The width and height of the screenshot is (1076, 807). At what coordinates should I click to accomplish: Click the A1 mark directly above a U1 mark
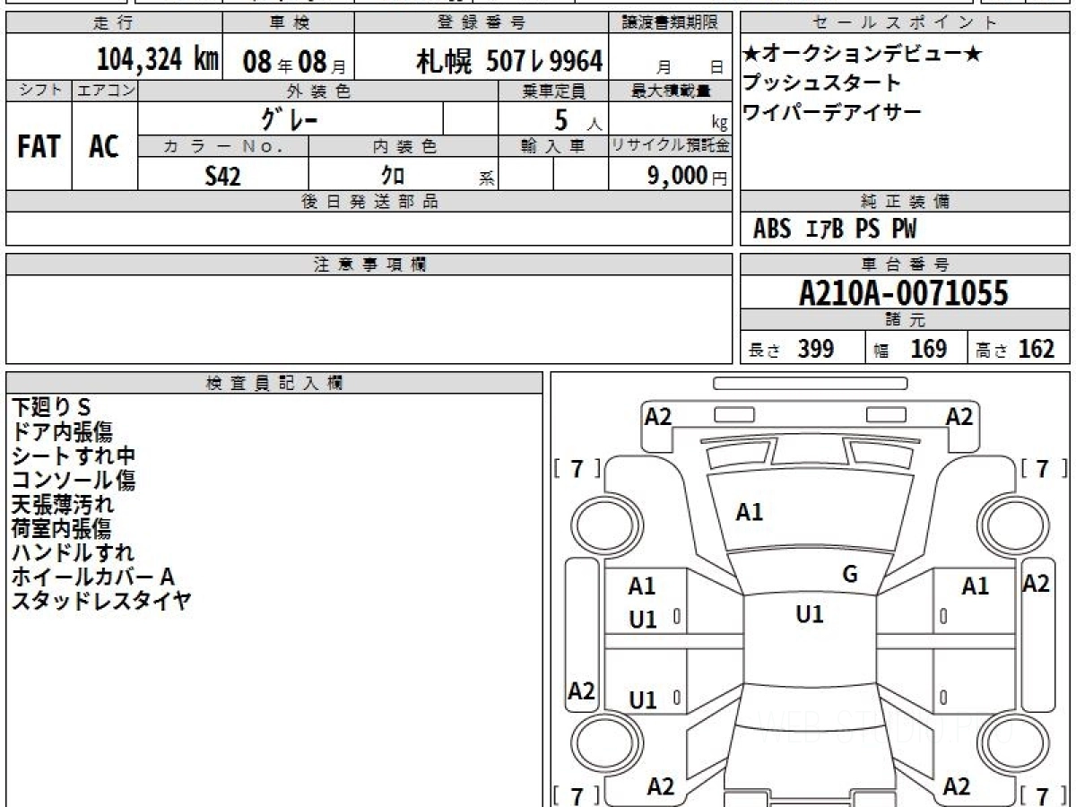click(642, 587)
